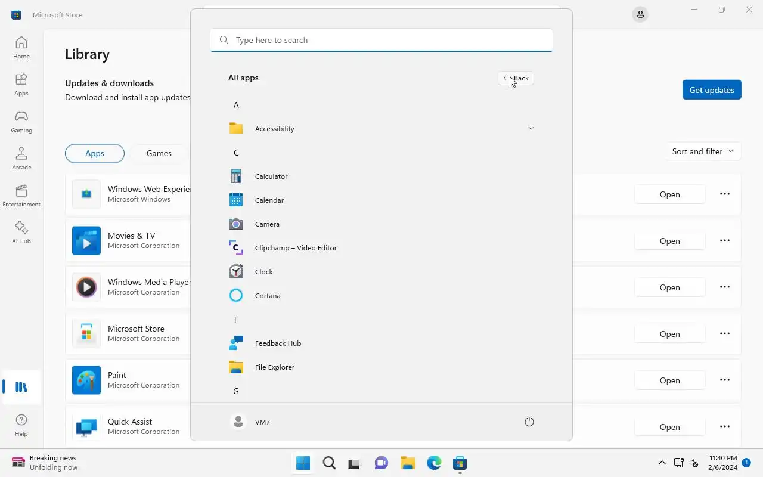Click Open for Microsoft Store row
Viewport: 763px width, 477px height.
tap(669, 334)
